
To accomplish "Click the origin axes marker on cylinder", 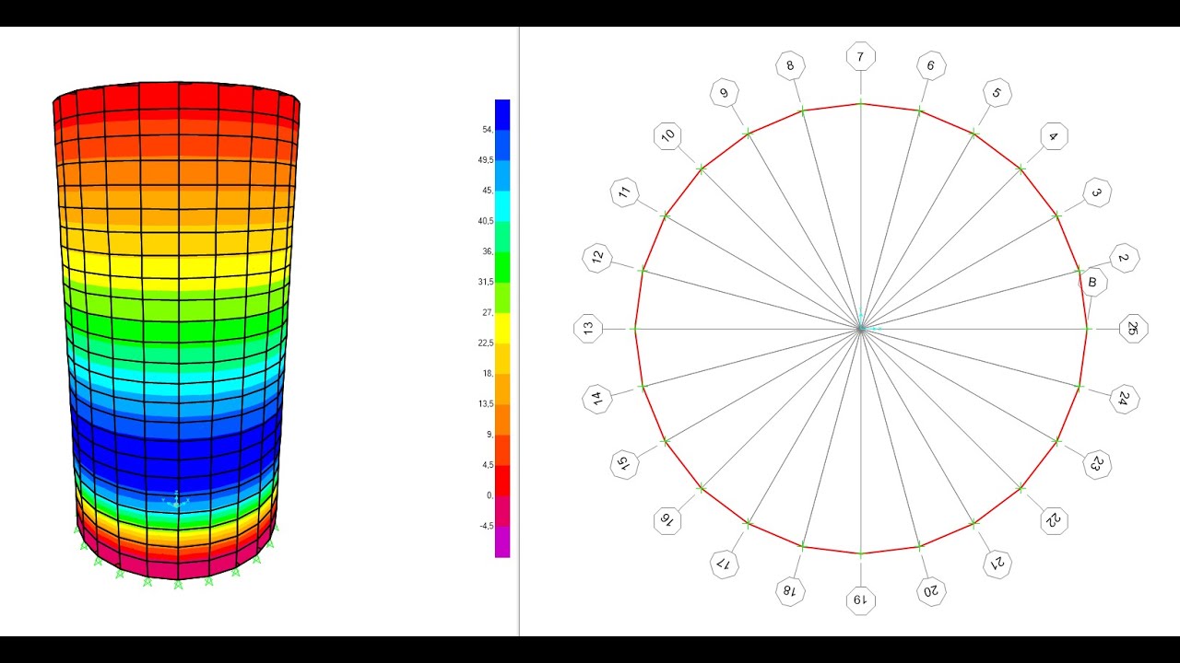I will tap(176, 501).
